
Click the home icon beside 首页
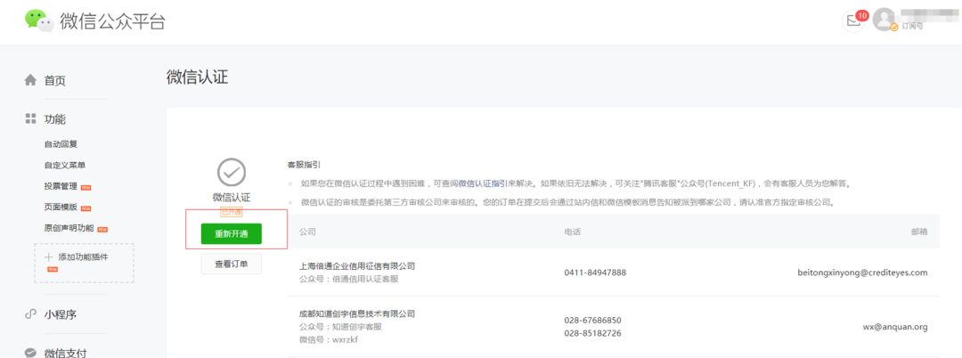(x=30, y=80)
